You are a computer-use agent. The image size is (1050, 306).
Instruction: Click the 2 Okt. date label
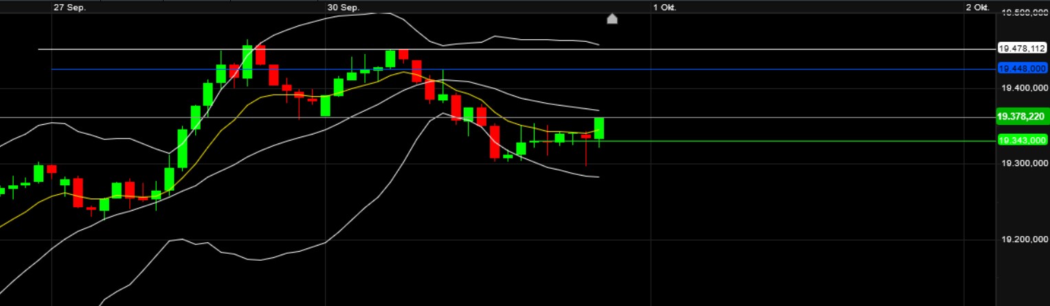pos(977,7)
